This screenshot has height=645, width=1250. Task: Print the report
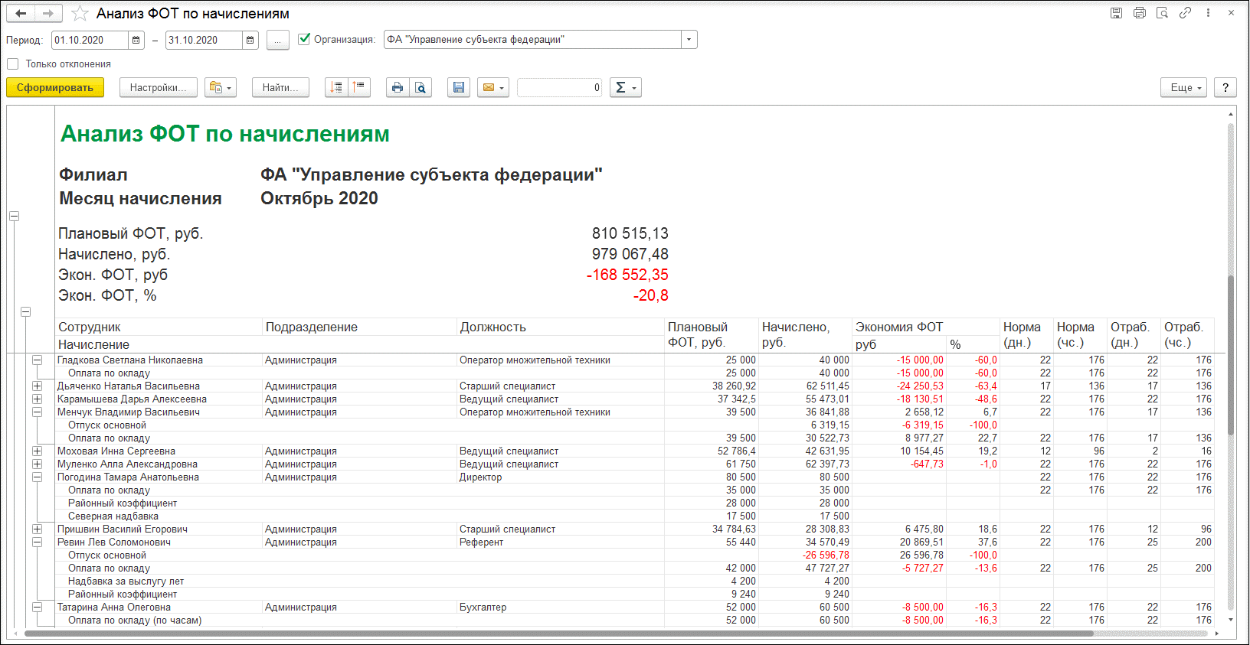tap(398, 87)
